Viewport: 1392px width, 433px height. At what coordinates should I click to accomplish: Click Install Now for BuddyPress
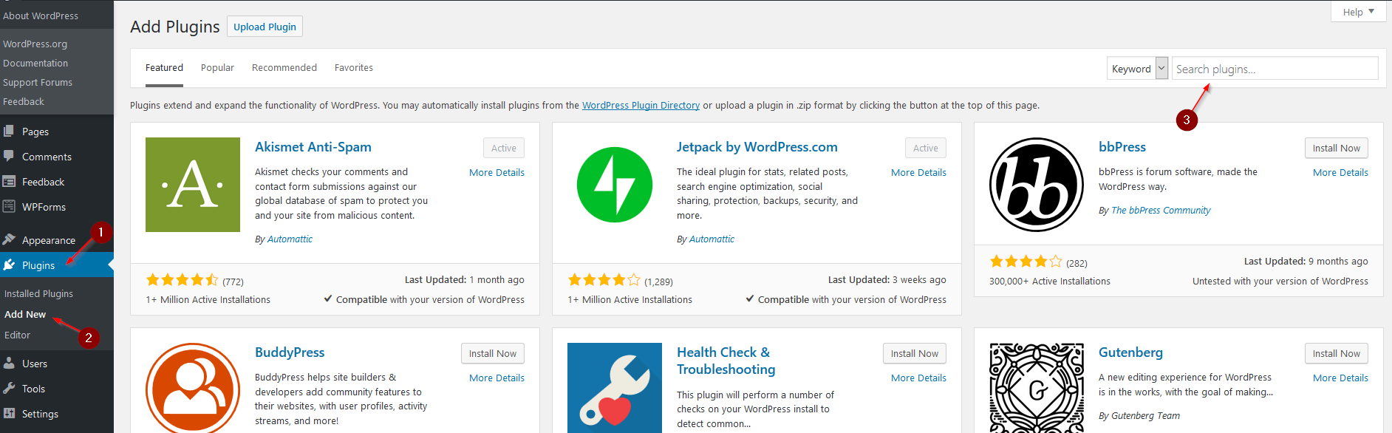tap(492, 353)
